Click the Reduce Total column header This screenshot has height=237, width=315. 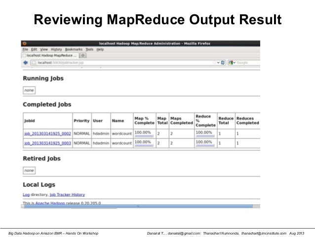(x=226, y=121)
